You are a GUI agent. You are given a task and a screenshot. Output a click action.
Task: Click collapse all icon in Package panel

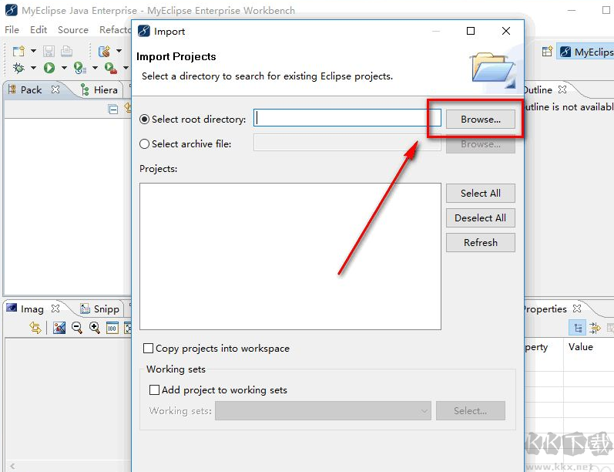pyautogui.click(x=113, y=110)
